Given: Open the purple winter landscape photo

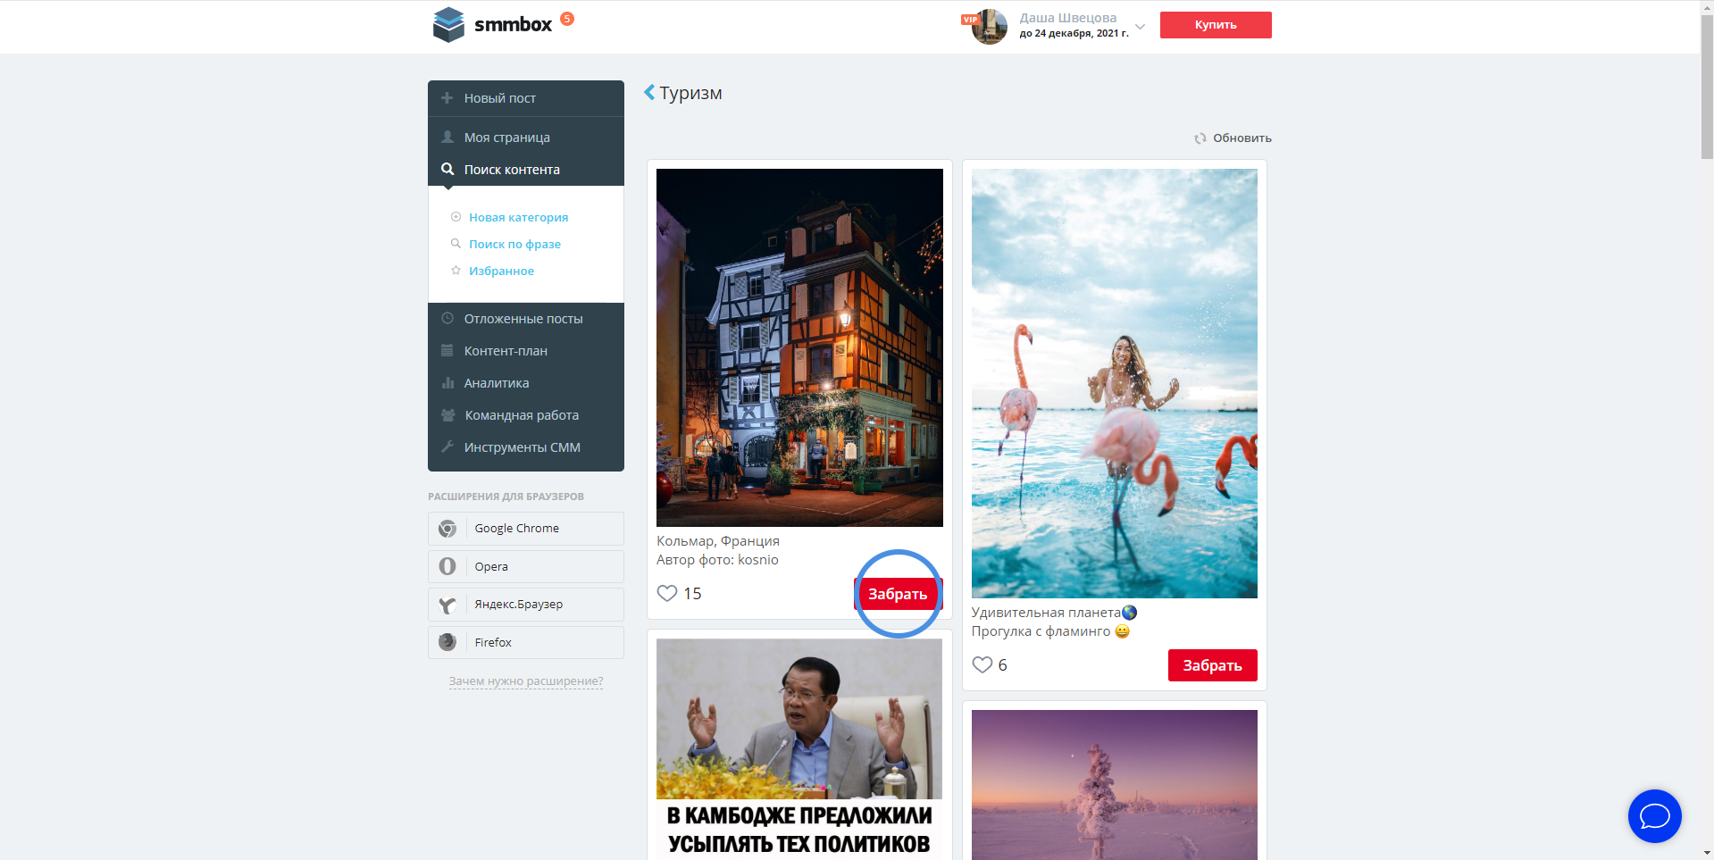Looking at the screenshot, I should 1115,785.
